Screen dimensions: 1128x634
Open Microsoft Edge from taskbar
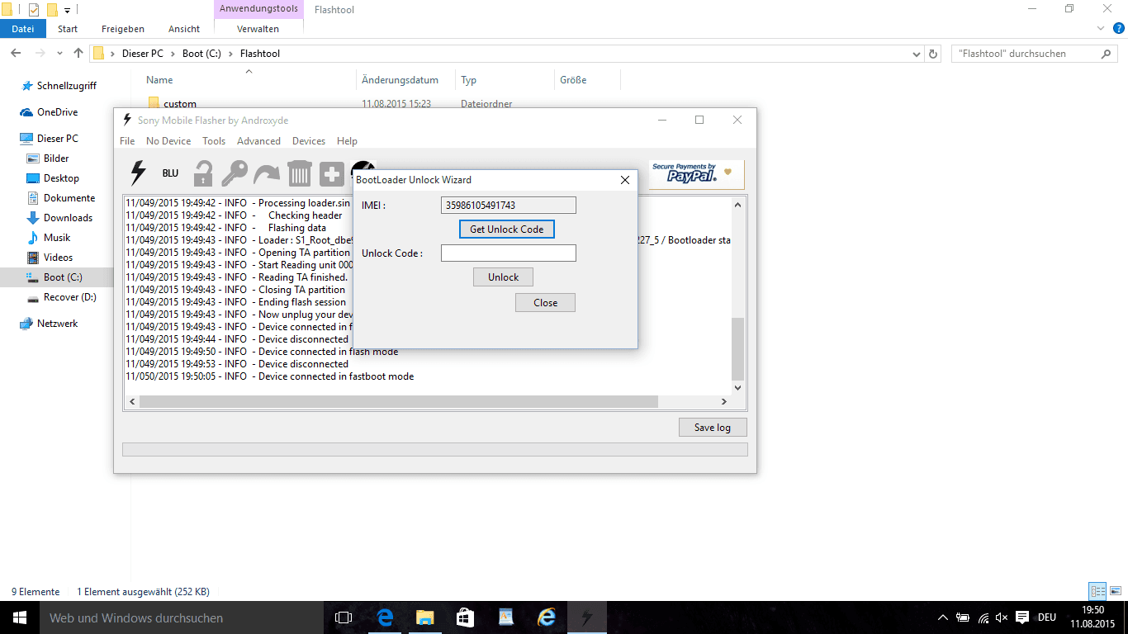(385, 617)
